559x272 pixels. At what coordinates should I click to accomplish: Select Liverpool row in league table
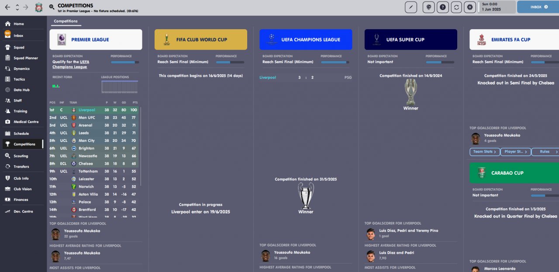tap(94, 110)
